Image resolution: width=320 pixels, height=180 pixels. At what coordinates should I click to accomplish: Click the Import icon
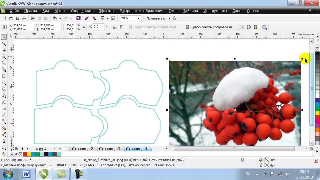87,18
